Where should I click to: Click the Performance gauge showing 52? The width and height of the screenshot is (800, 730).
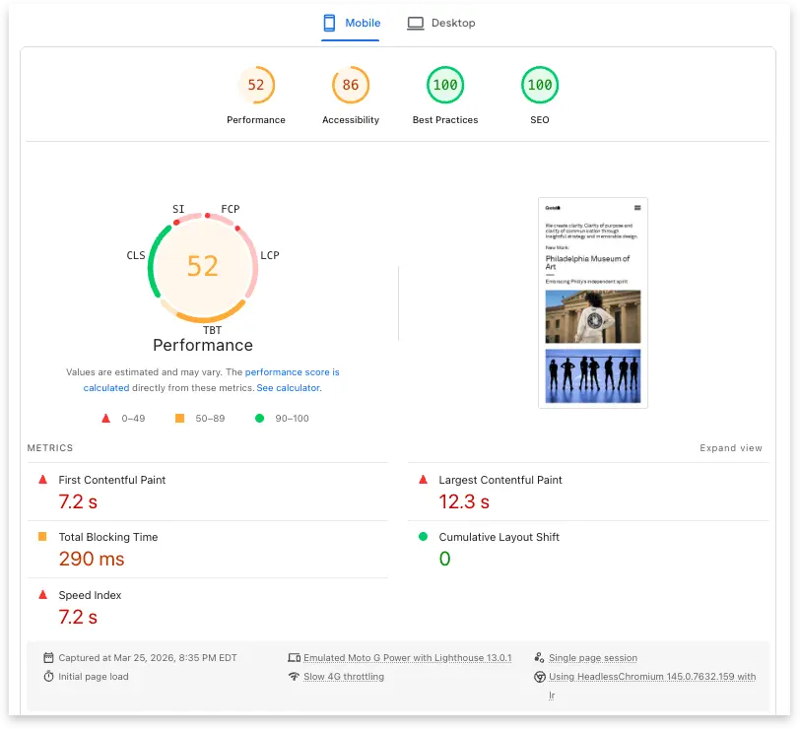(202, 267)
